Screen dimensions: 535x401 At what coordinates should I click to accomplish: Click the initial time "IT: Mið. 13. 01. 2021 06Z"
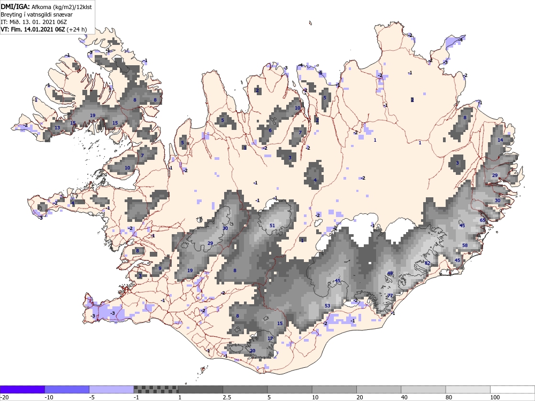(x=34, y=22)
